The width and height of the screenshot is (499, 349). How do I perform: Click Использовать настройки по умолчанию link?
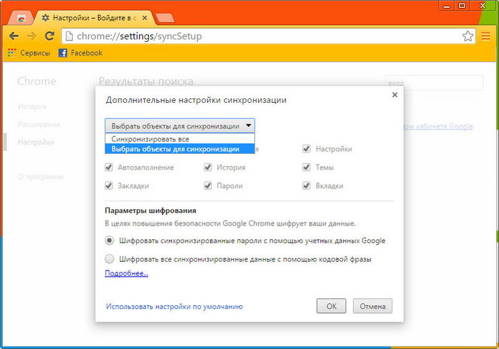click(x=175, y=307)
